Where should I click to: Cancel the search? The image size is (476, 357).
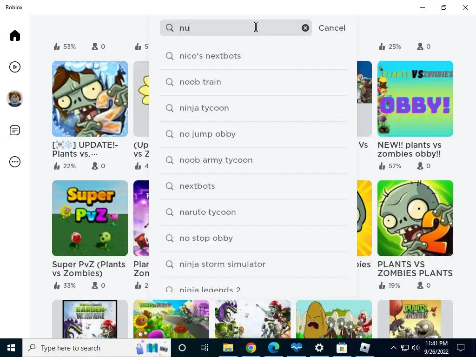tap(332, 28)
